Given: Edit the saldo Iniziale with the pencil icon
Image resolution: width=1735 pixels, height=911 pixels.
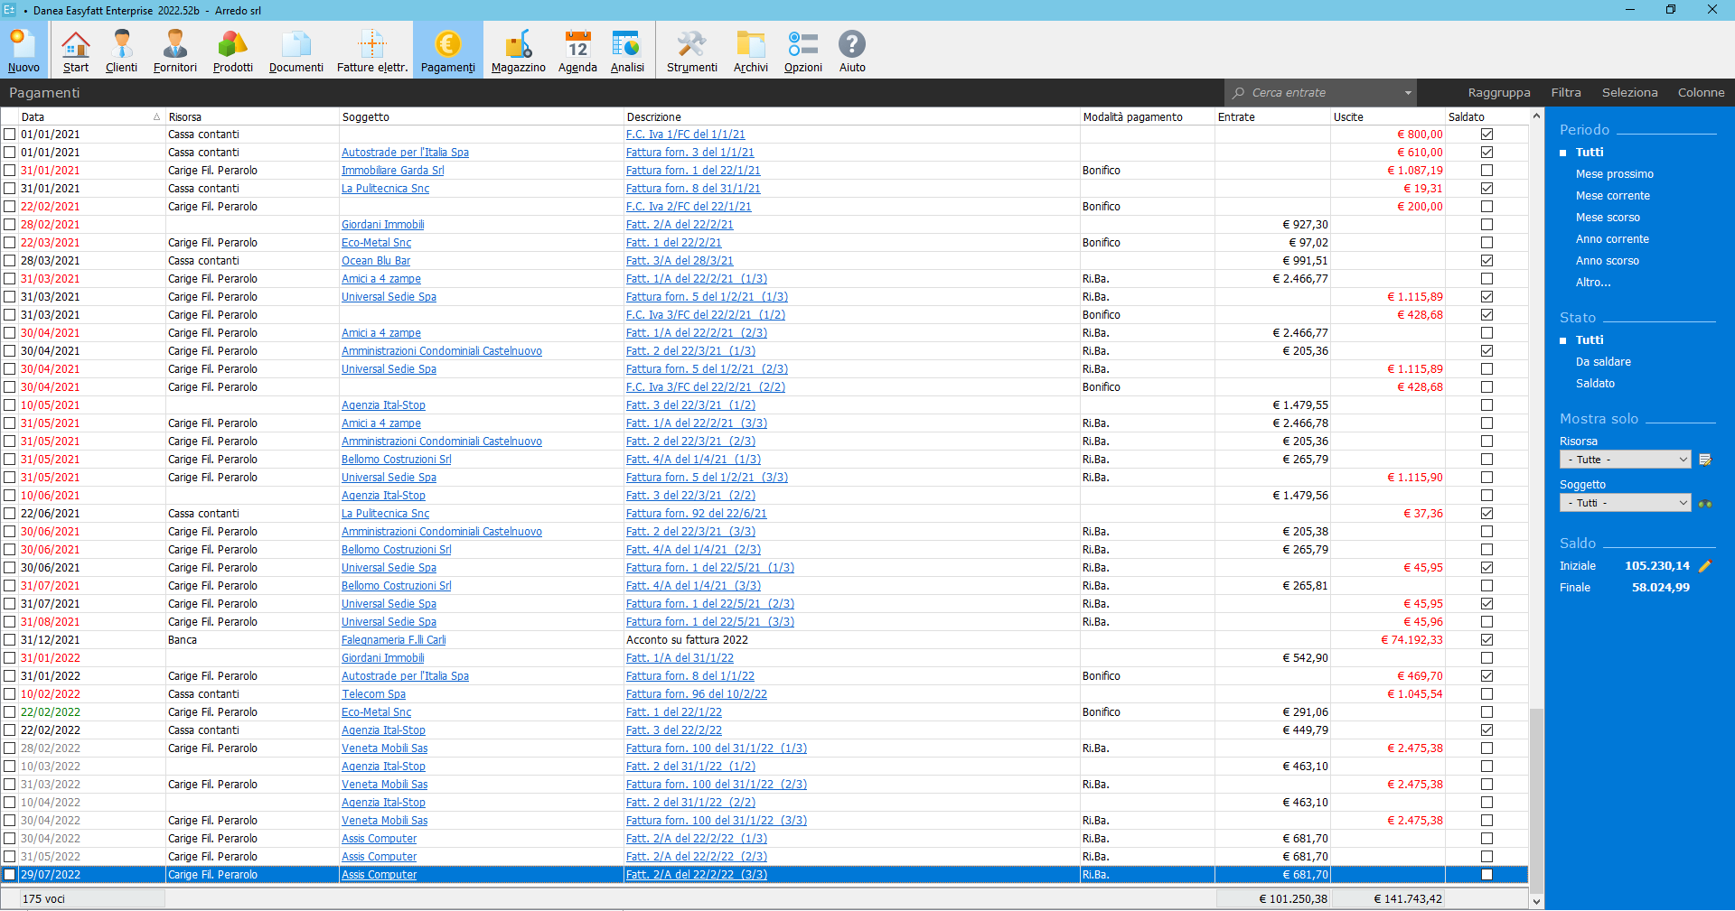Looking at the screenshot, I should (x=1706, y=566).
